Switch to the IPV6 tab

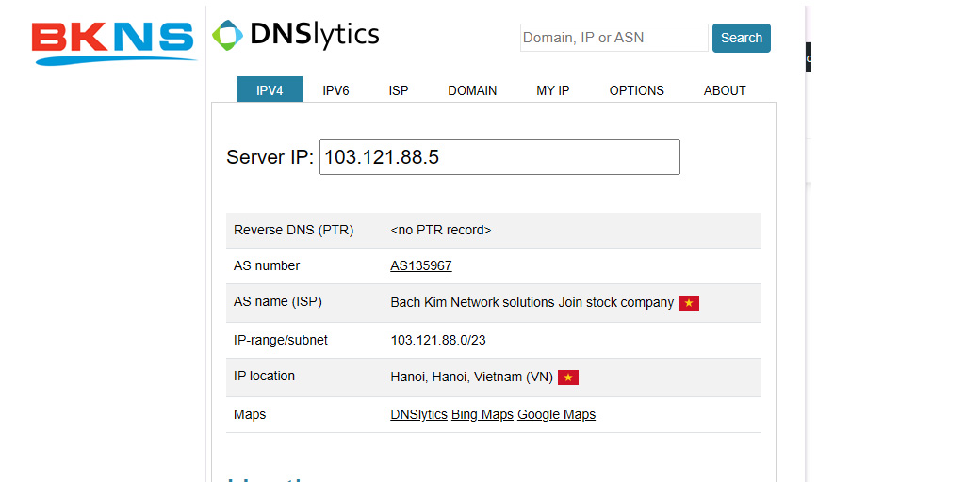pyautogui.click(x=335, y=90)
